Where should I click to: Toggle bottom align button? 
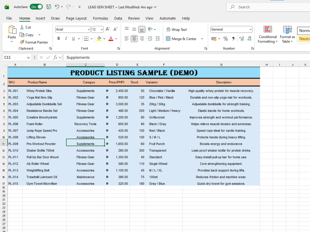[142, 29]
